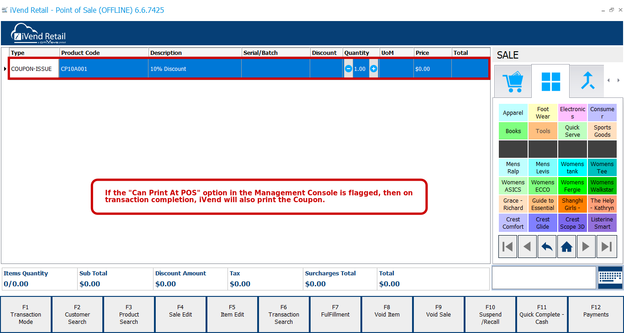Image resolution: width=624 pixels, height=333 pixels.
Task: Add Grace - Richard book
Action: (x=513, y=204)
